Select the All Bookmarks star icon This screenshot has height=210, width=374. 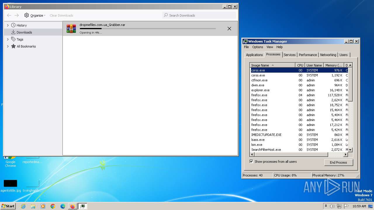coord(13,46)
